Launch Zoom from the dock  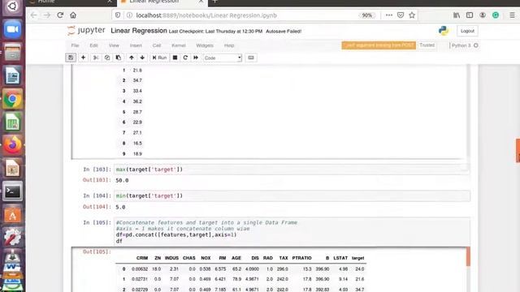pyautogui.click(x=13, y=29)
